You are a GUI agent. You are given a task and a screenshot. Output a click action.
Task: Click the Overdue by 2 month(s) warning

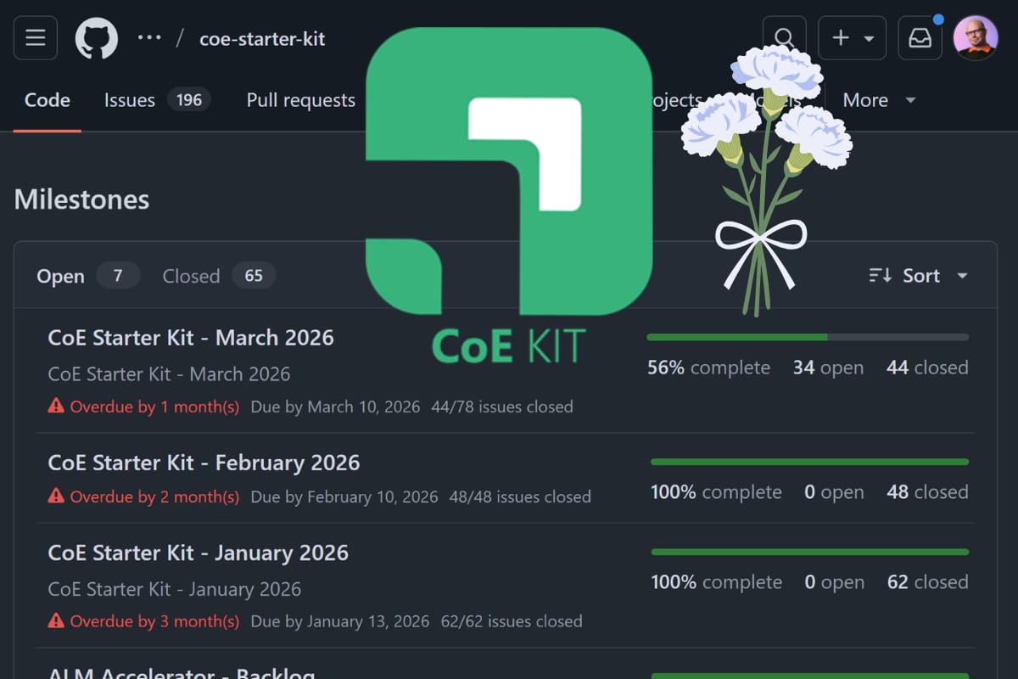[143, 497]
